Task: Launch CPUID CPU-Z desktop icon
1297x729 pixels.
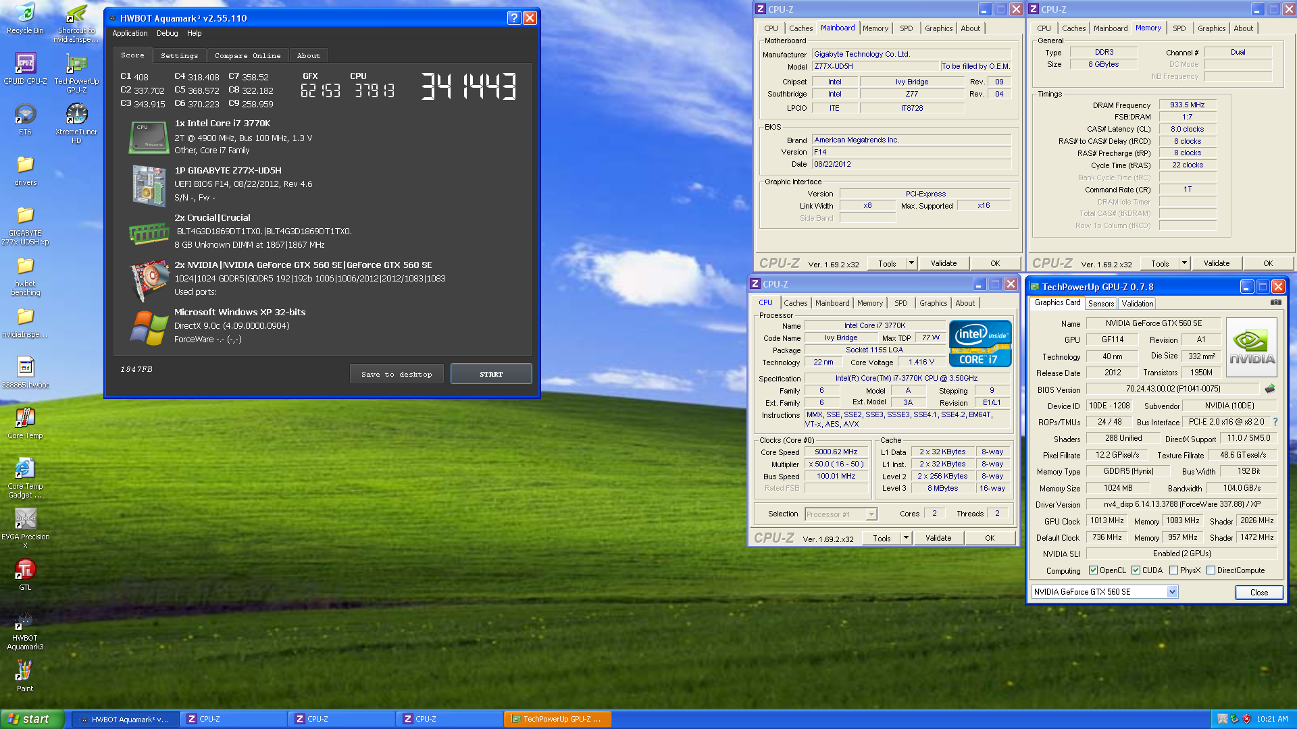Action: tap(25, 69)
